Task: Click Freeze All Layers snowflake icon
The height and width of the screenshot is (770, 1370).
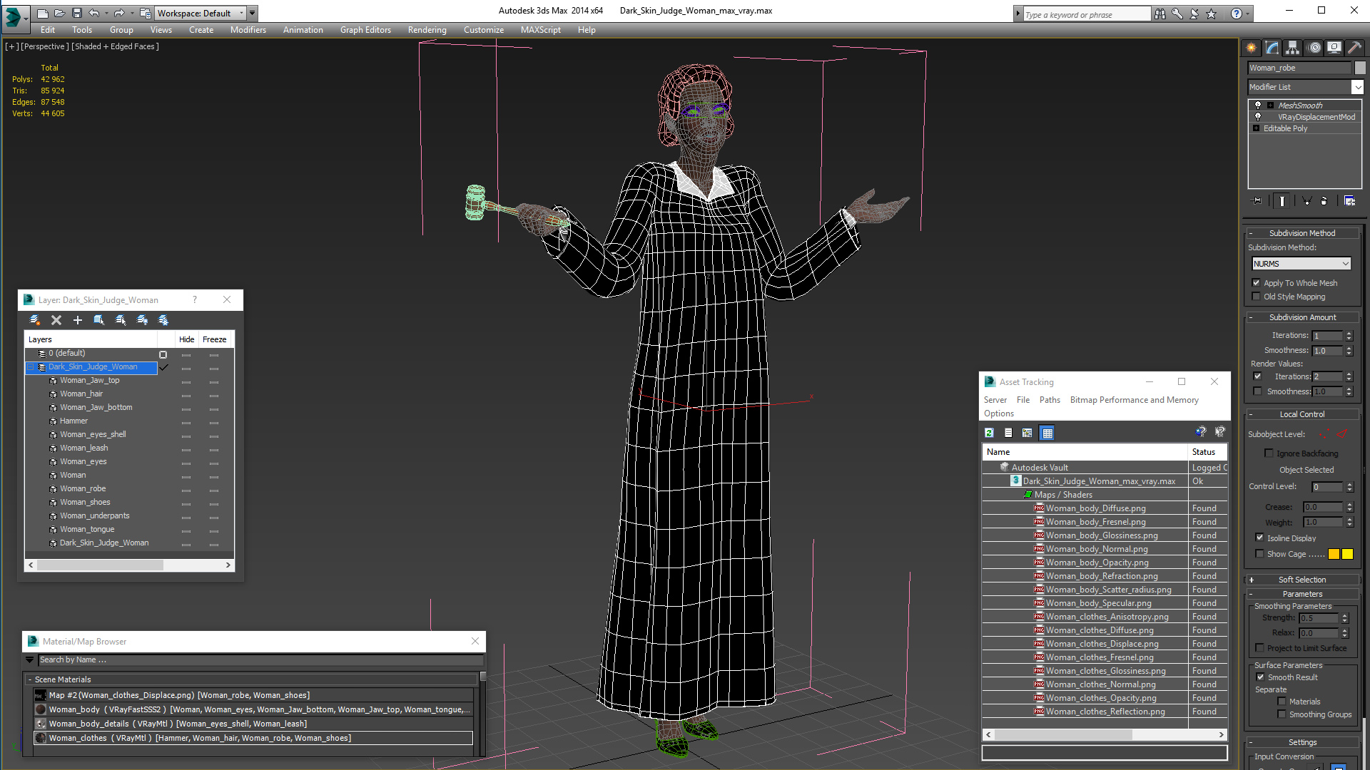Action: (x=163, y=320)
